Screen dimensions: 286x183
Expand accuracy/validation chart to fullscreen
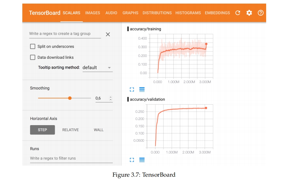132,160
